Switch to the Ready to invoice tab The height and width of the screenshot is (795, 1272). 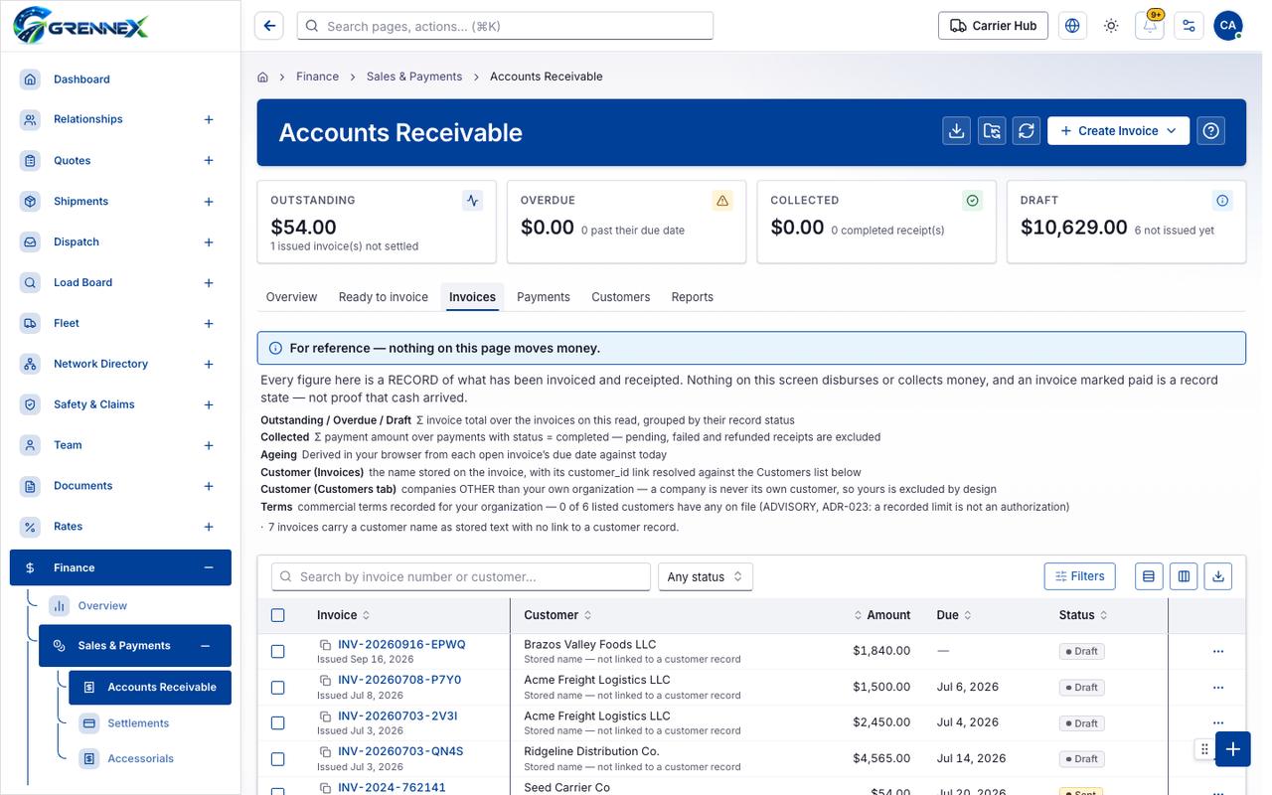[x=384, y=297]
